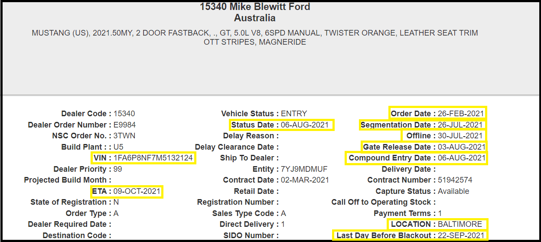Screen dimensions: 541x242
Task: Click the Order Date 26-FEB-2021 value
Action: (x=460, y=114)
